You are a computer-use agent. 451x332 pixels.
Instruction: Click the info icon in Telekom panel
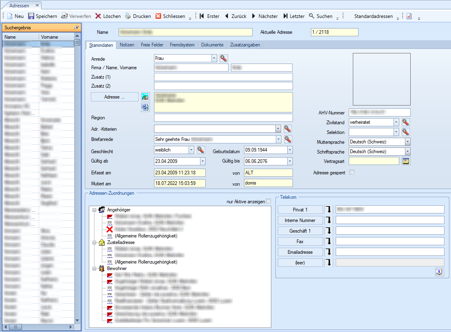(439, 273)
